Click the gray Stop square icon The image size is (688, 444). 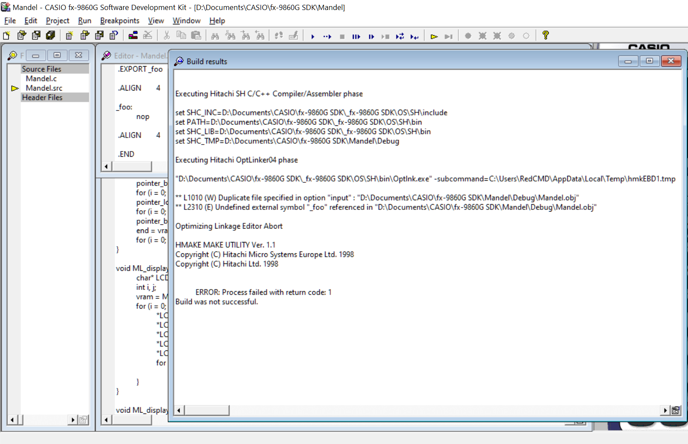click(342, 37)
